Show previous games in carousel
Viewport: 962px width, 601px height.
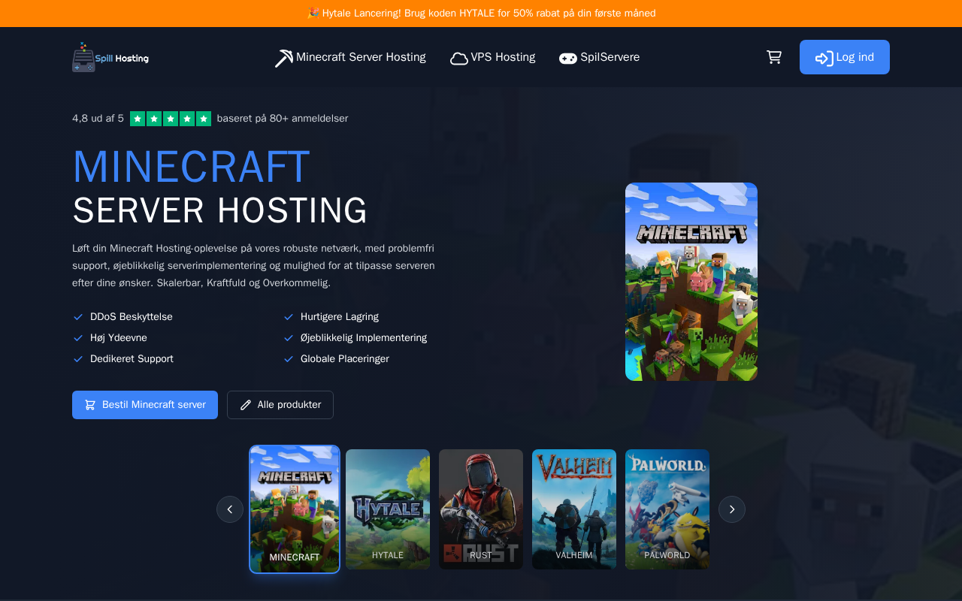pos(230,509)
